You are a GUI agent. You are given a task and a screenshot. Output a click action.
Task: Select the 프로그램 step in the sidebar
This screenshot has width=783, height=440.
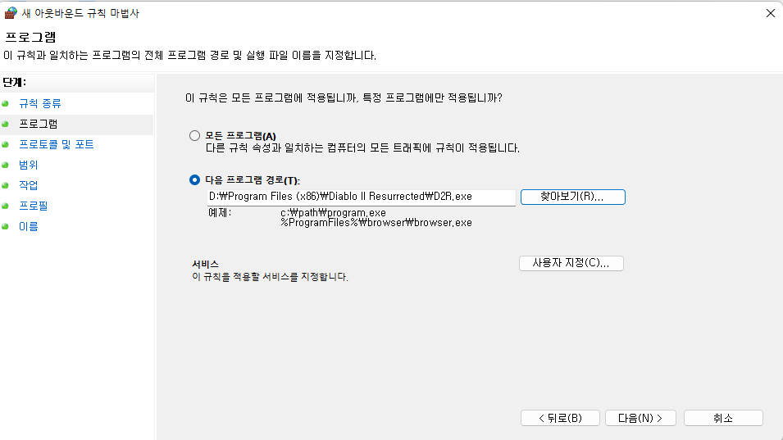(39, 124)
